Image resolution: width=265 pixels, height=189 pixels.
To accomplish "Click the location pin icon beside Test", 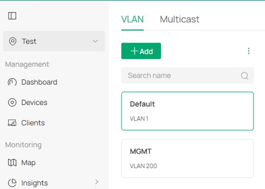I will pos(13,42).
